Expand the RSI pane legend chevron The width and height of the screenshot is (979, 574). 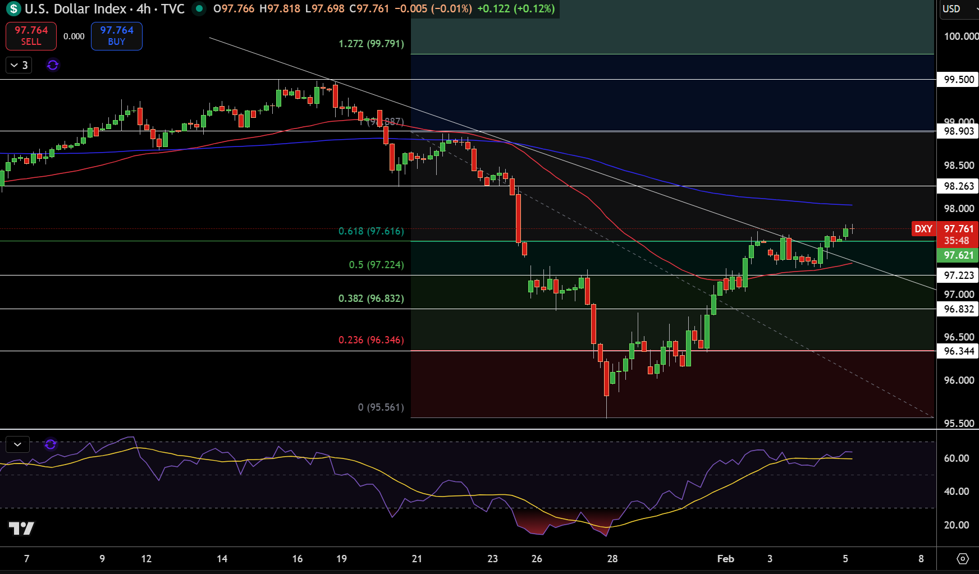click(17, 444)
